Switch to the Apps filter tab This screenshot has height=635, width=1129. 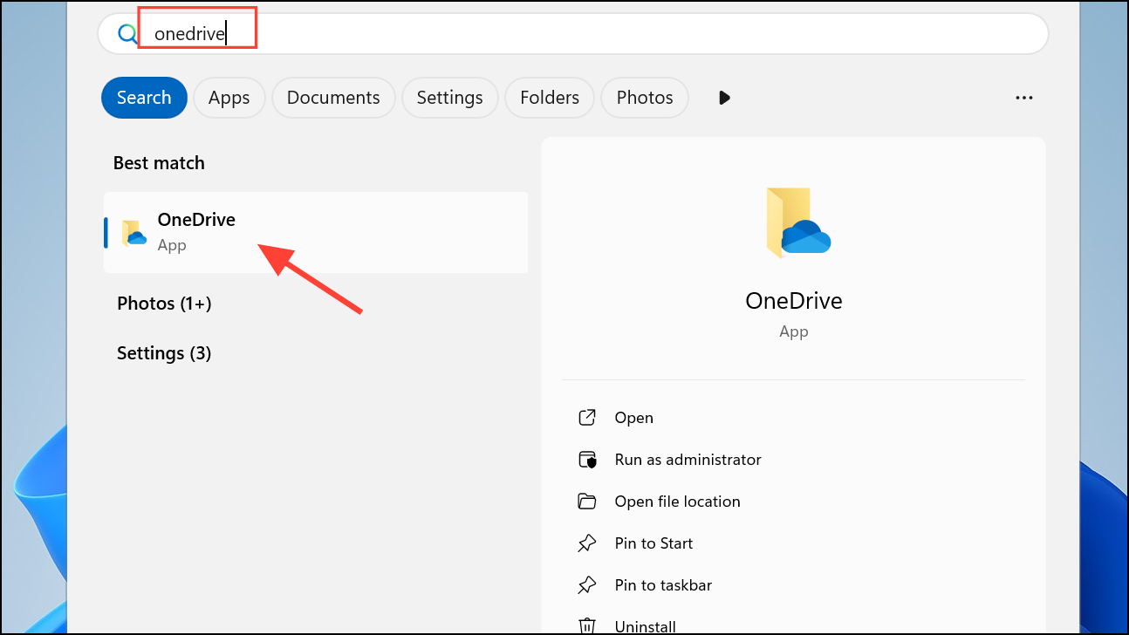pyautogui.click(x=229, y=98)
